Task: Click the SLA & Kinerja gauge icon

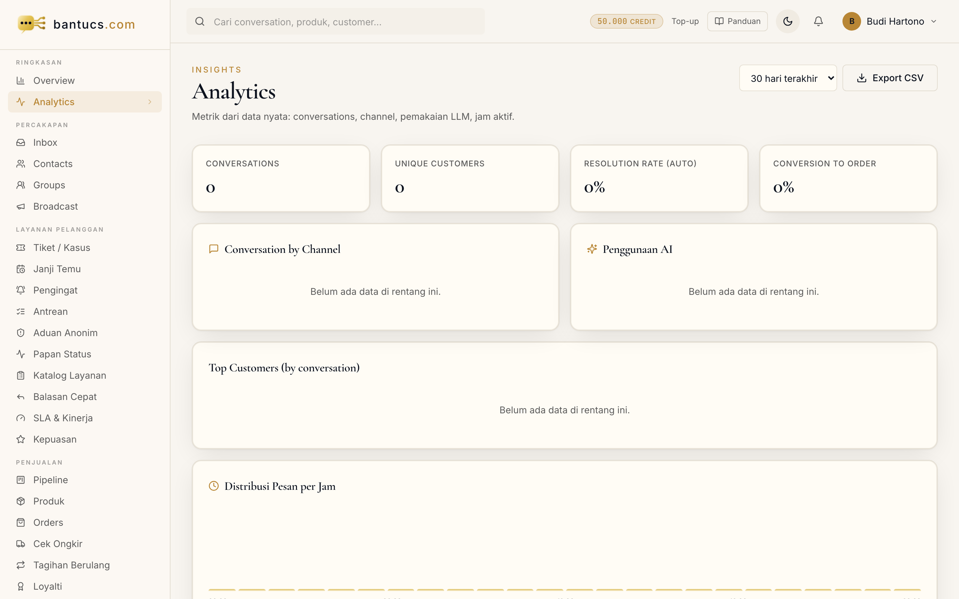Action: (21, 418)
